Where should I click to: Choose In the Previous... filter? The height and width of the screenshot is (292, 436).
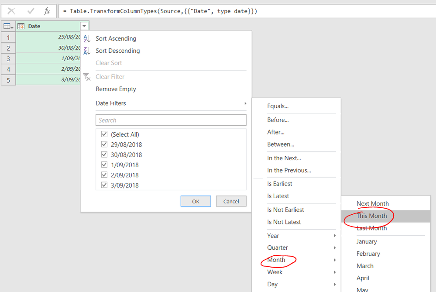coord(289,171)
